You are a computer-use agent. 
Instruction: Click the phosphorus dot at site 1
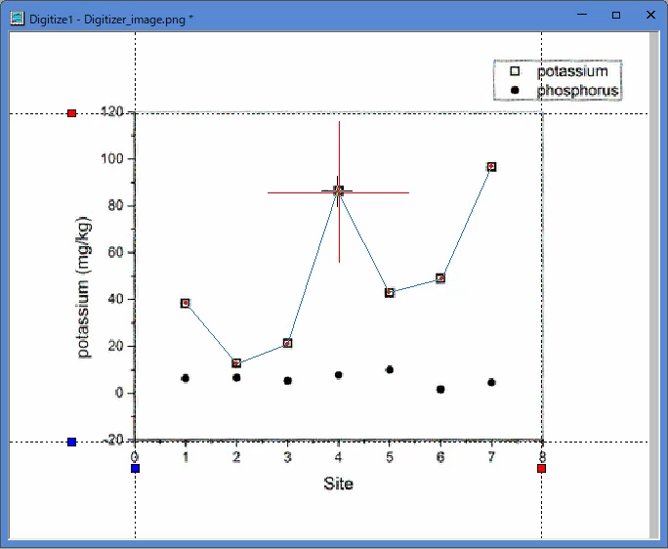(x=186, y=378)
